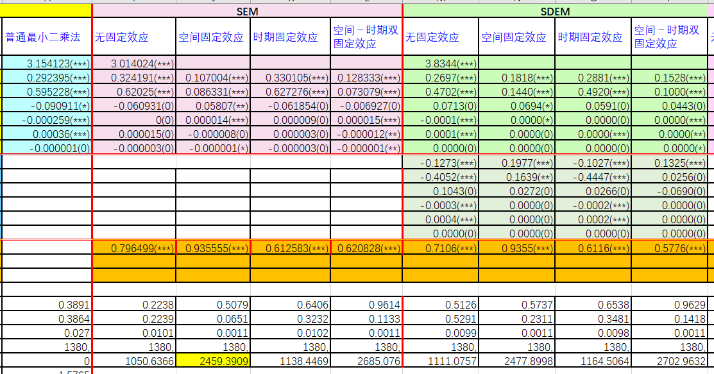Screen dimensions: 714x374
Task: Click the cell with value 1050.6366
Action: [134, 361]
